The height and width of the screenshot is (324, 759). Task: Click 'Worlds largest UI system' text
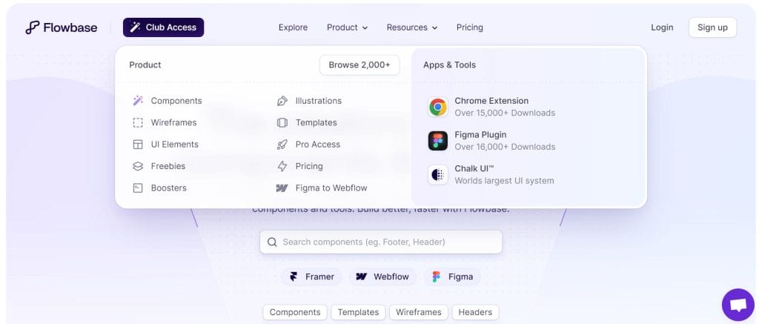pyautogui.click(x=504, y=181)
